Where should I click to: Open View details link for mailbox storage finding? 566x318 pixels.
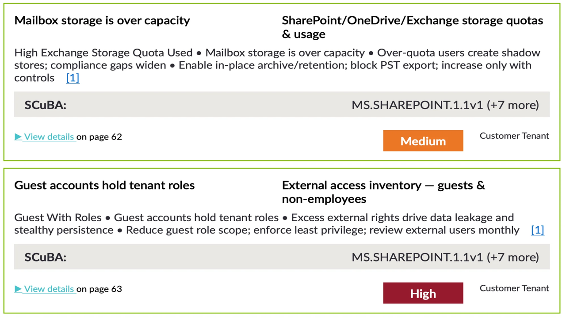49,137
